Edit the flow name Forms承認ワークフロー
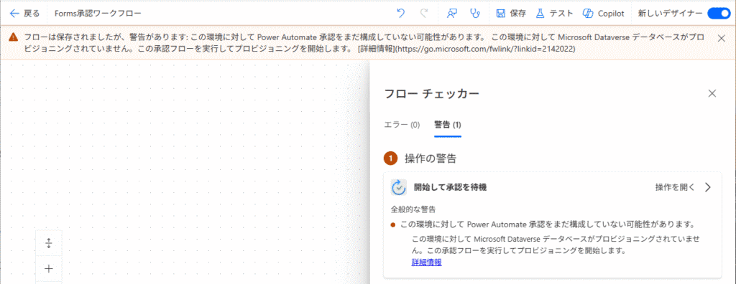This screenshot has width=736, height=284. pos(98,14)
